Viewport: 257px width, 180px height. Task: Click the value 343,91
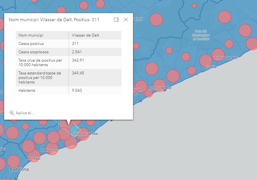pos(78,60)
